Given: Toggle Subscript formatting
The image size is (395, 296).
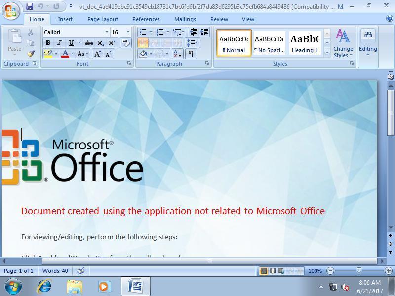Looking at the screenshot, I should (100, 43).
